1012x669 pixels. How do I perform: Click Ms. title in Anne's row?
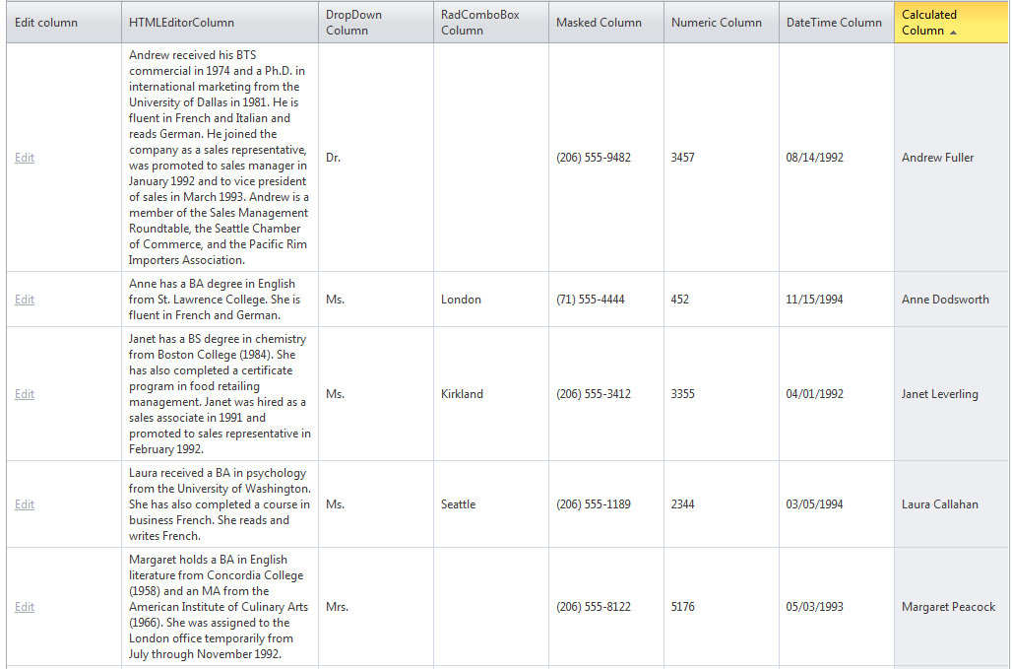(335, 300)
